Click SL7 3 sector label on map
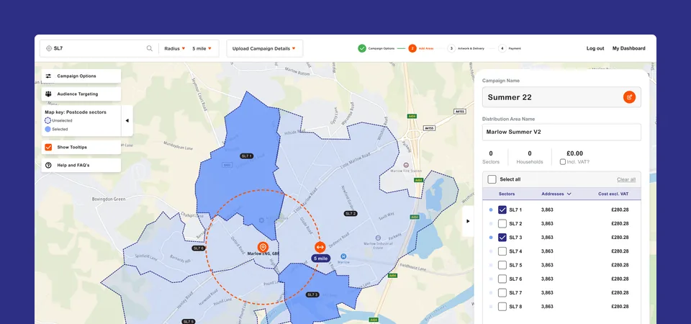The width and height of the screenshot is (691, 324). [x=312, y=294]
